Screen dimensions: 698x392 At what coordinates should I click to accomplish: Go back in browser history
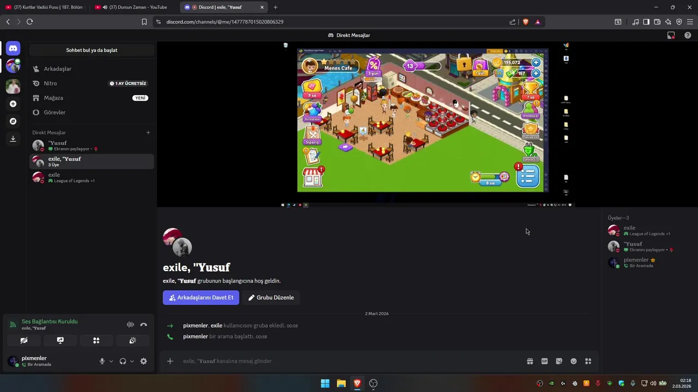click(8, 22)
